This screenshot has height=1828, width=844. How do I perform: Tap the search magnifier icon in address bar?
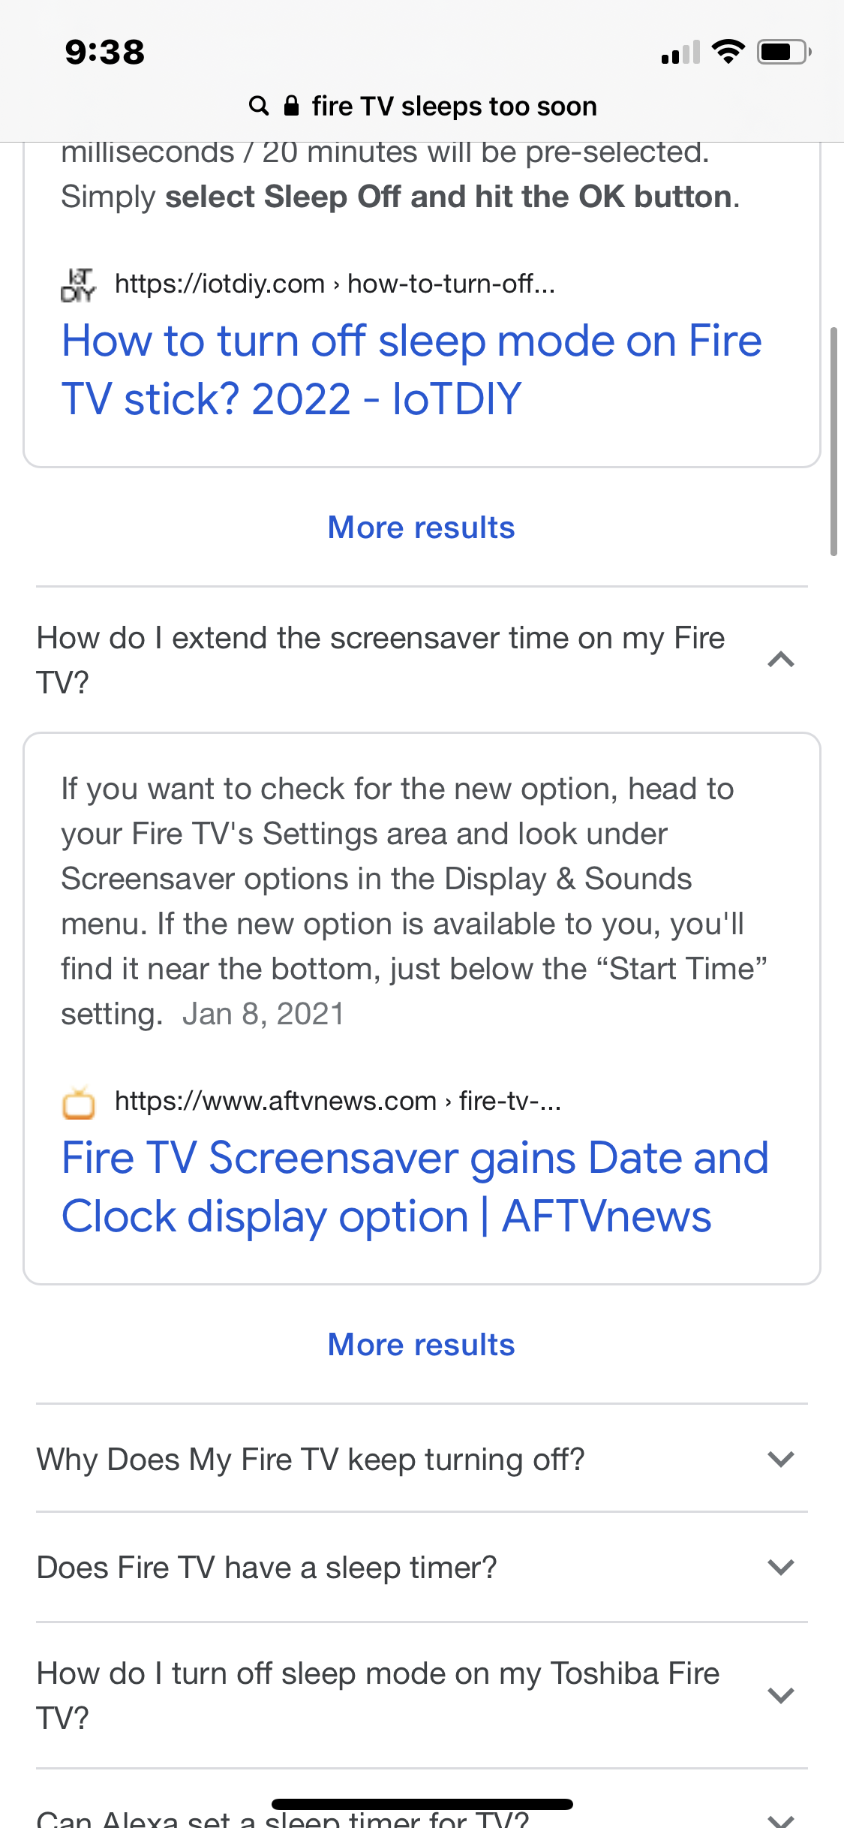click(x=259, y=106)
